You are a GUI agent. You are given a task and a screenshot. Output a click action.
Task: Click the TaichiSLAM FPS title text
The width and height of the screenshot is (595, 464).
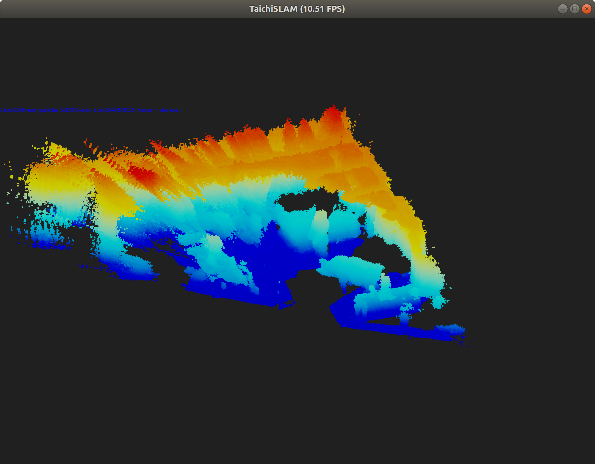pos(297,9)
